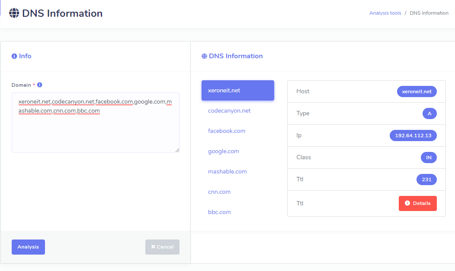
Task: Show DNS results for google.com
Action: coord(223,151)
